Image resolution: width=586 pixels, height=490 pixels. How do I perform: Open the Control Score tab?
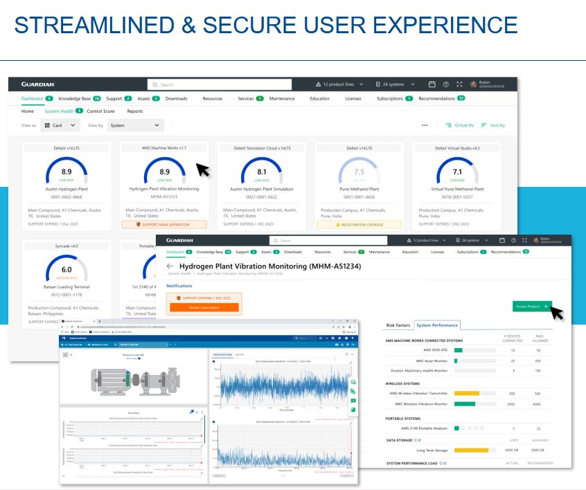pos(100,111)
